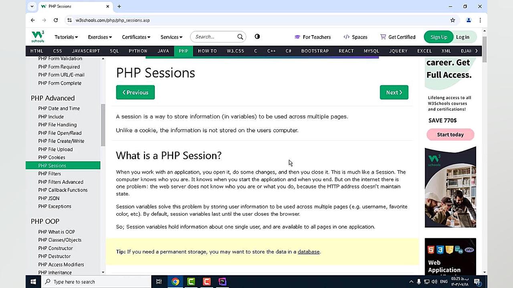The height and width of the screenshot is (288, 513).
Task: Select the search magnifier icon
Action: (240, 36)
